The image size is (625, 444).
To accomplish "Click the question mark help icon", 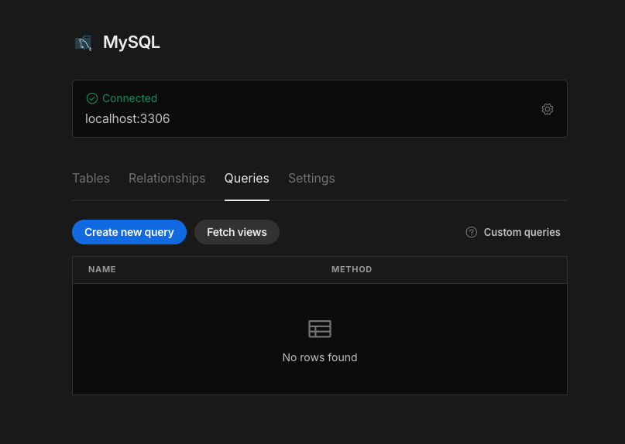I will pos(471,232).
